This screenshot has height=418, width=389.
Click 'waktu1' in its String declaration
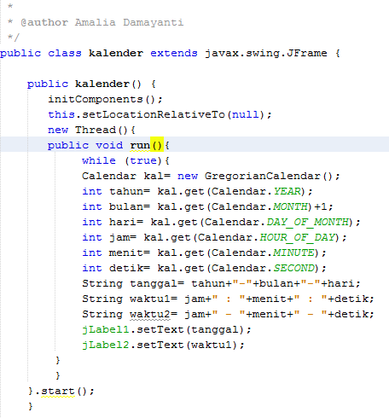pos(150,299)
